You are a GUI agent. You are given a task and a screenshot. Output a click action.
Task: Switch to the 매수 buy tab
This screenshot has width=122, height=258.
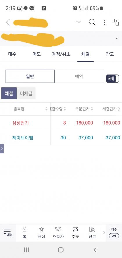12,54
